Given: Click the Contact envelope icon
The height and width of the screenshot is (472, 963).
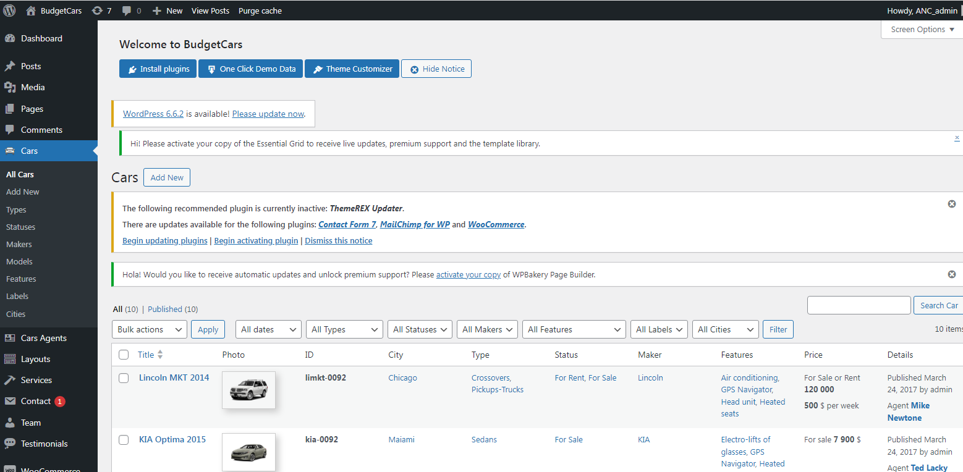Looking at the screenshot, I should tap(10, 401).
